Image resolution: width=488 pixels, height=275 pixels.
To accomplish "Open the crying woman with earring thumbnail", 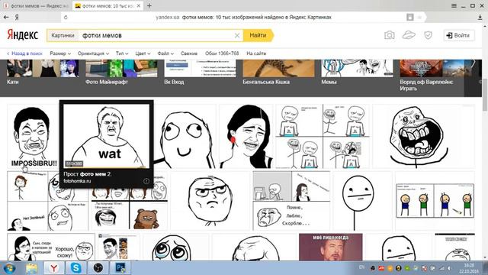I will (246, 136).
